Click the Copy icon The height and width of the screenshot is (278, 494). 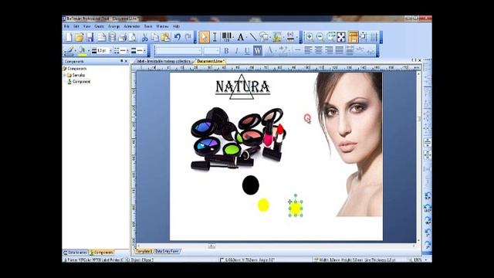coord(155,37)
